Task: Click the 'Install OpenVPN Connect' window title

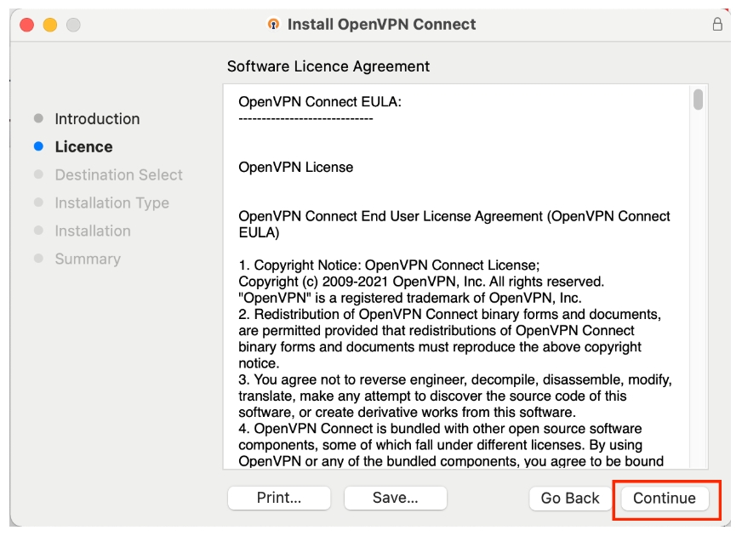Action: pyautogui.click(x=381, y=25)
